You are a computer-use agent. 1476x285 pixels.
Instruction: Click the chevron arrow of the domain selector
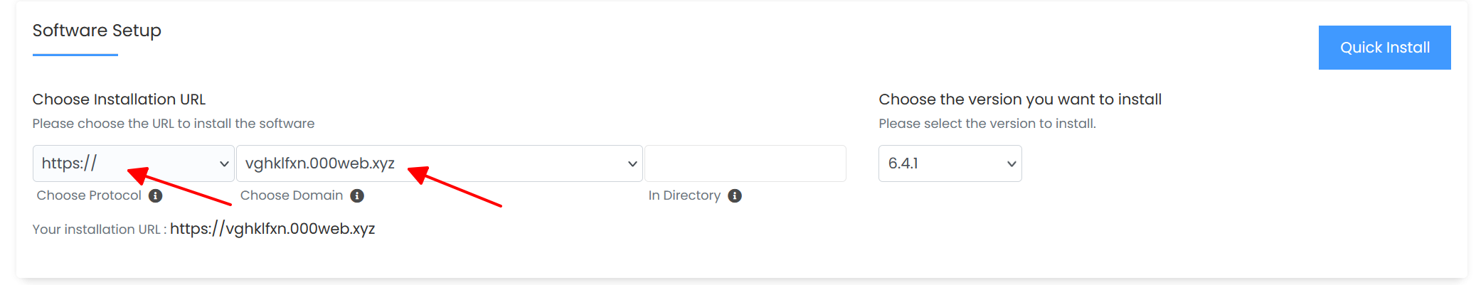click(x=632, y=163)
